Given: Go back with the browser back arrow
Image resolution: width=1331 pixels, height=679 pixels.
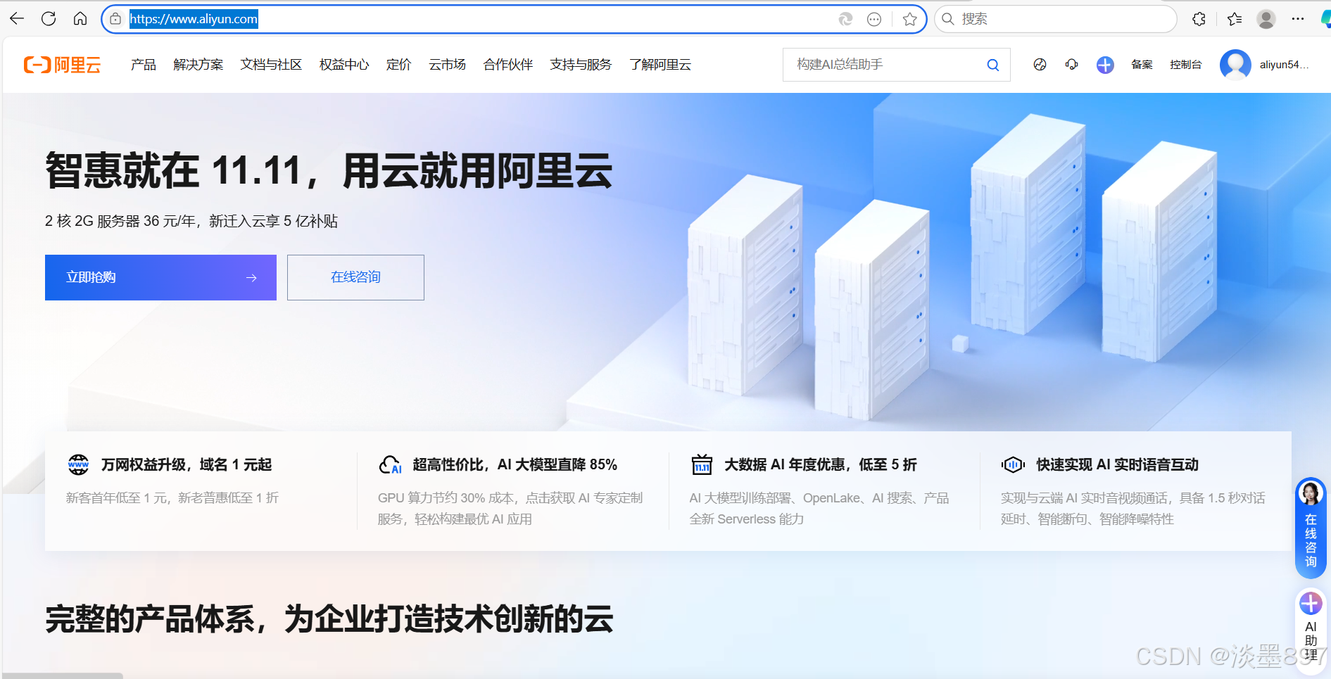Looking at the screenshot, I should click(x=17, y=19).
